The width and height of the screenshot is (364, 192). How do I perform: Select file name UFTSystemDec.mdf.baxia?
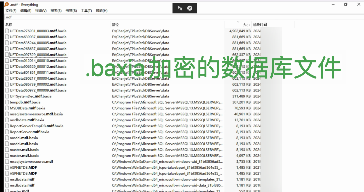click(31, 96)
